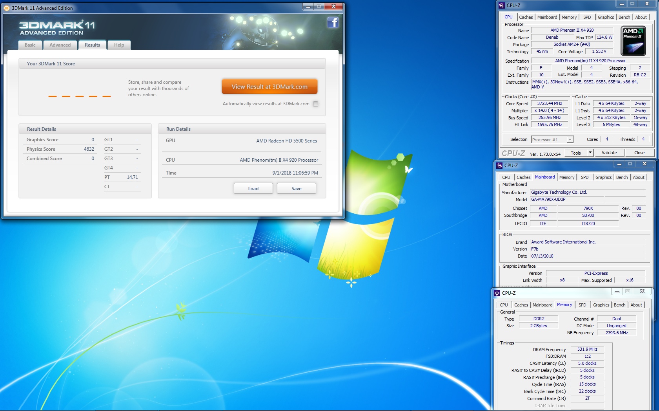Open SPD tab in Mainboard CPU-Z window
This screenshot has width=659, height=411.
point(584,177)
